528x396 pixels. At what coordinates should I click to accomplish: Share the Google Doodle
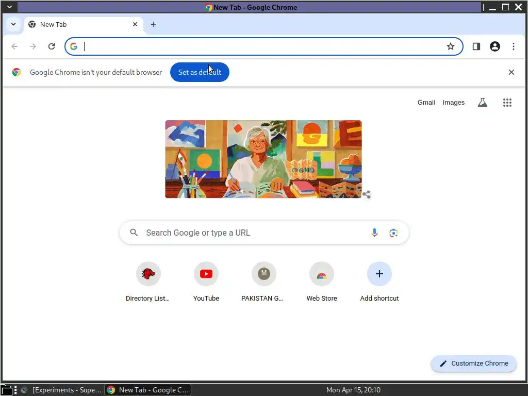[x=367, y=194]
